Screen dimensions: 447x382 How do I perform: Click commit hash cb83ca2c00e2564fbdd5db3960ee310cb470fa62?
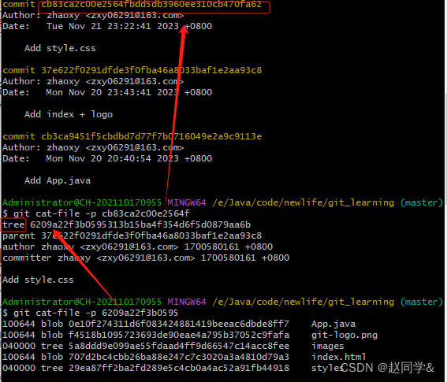(x=151, y=4)
